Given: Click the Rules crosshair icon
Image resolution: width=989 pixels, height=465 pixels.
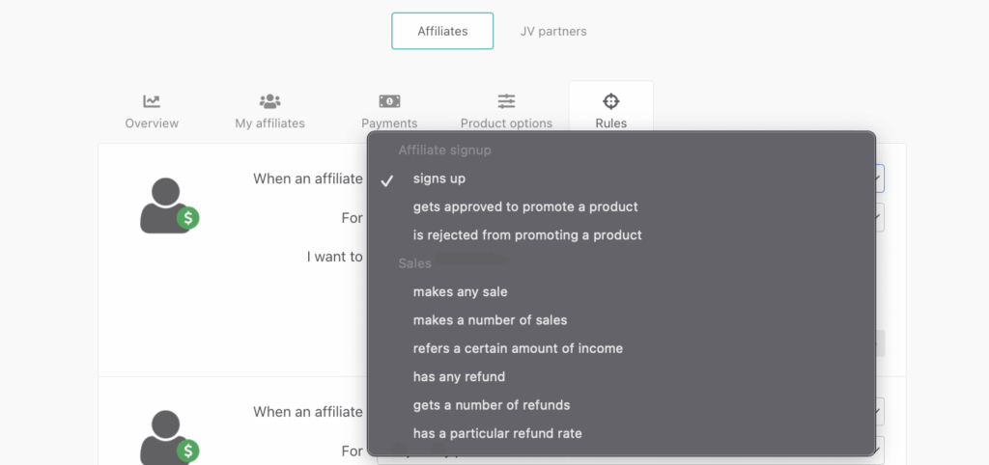Looking at the screenshot, I should (x=611, y=101).
